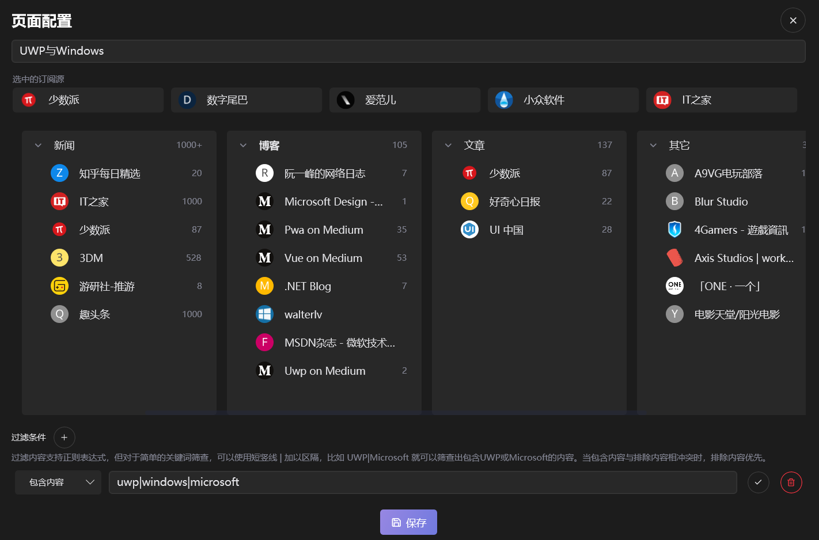Click the 电影天堂/阳光电影 avatar icon

[x=674, y=314]
